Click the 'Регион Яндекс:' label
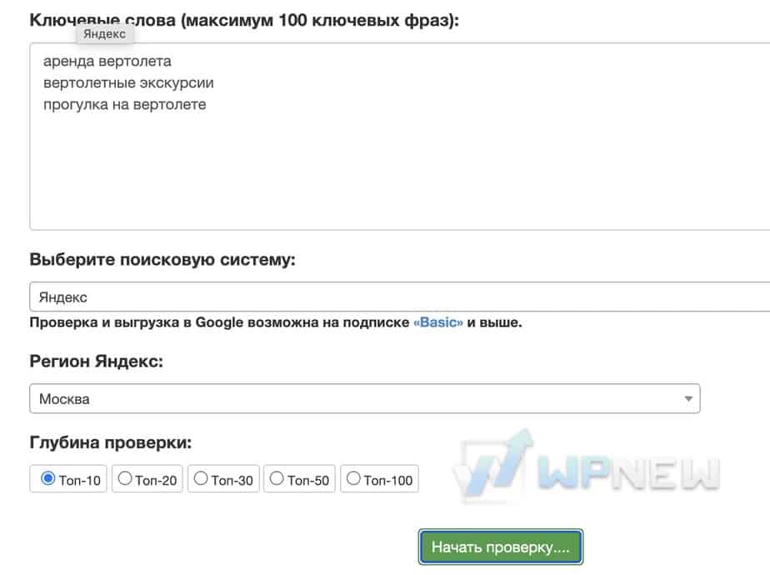The height and width of the screenshot is (575, 770). pyautogui.click(x=97, y=362)
